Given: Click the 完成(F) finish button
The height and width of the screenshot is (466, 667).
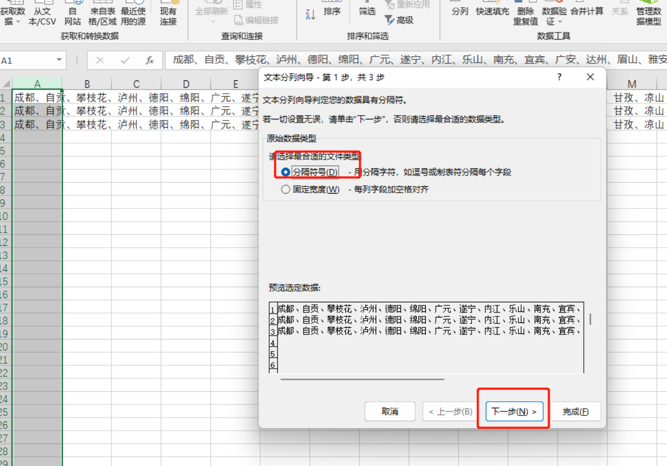Looking at the screenshot, I should [x=576, y=412].
